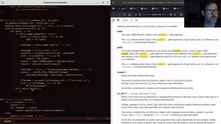Click the docs search magnifier icon

[x=136, y=20]
